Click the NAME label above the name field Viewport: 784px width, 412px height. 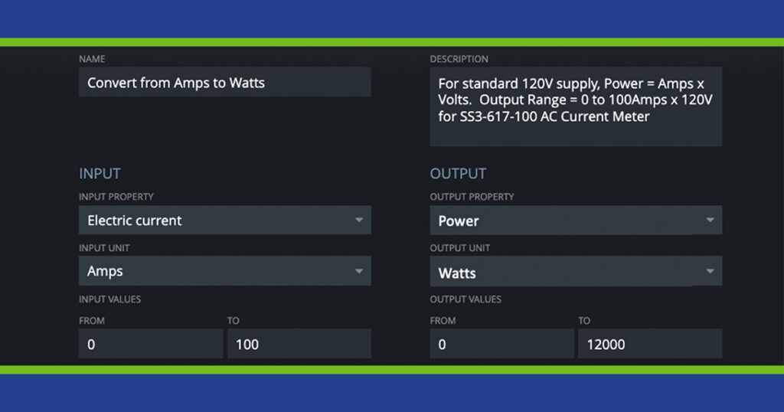point(92,59)
